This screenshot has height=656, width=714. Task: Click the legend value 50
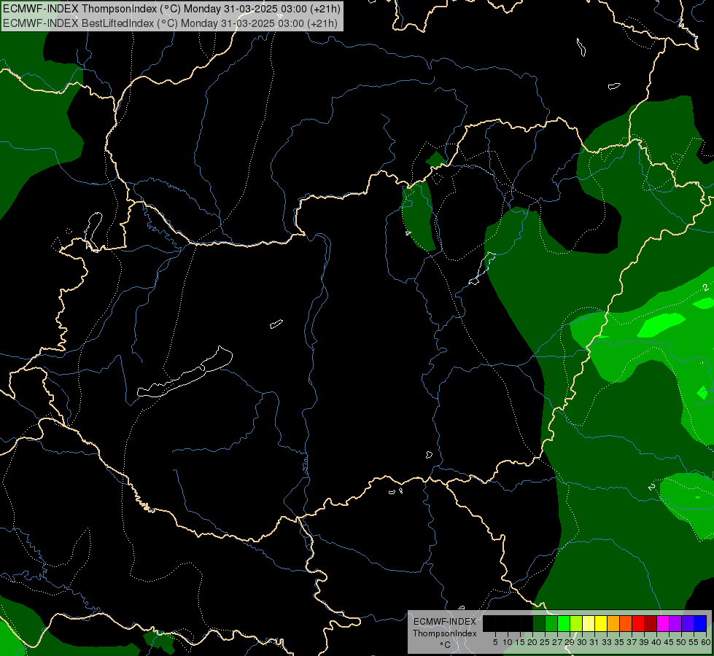pyautogui.click(x=682, y=642)
